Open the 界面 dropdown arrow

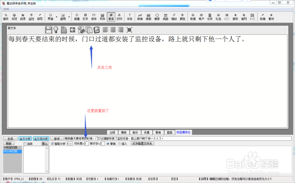(x=57, y=17)
